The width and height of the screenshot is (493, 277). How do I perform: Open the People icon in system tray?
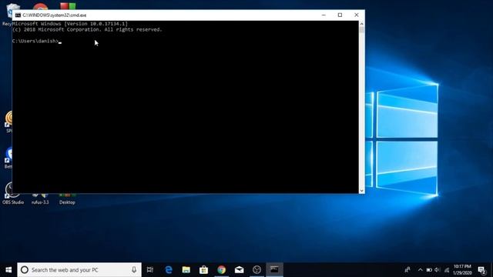407,270
